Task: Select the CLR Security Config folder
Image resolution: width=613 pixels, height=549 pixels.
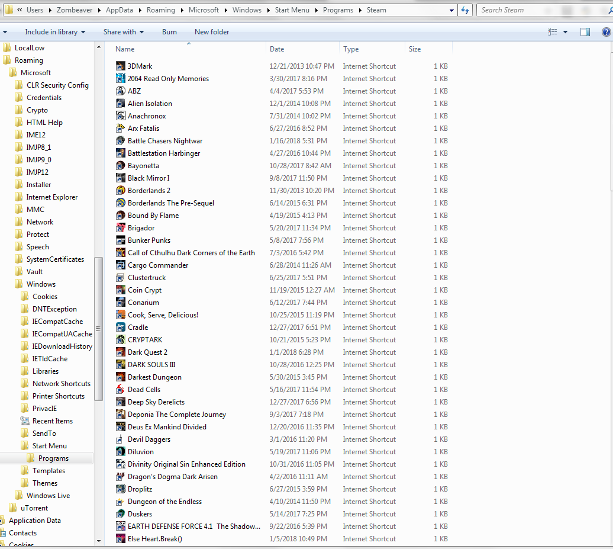Action: tap(57, 85)
